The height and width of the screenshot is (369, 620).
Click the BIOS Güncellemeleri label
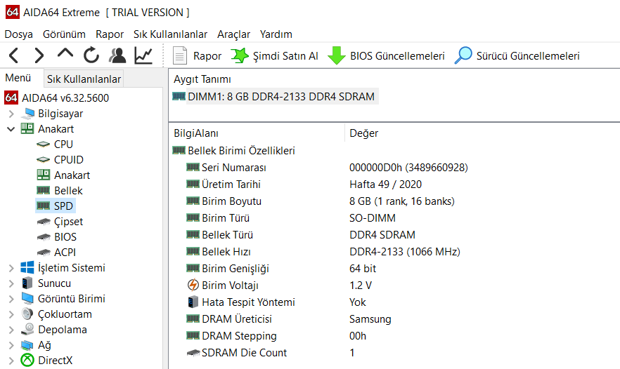pyautogui.click(x=397, y=56)
